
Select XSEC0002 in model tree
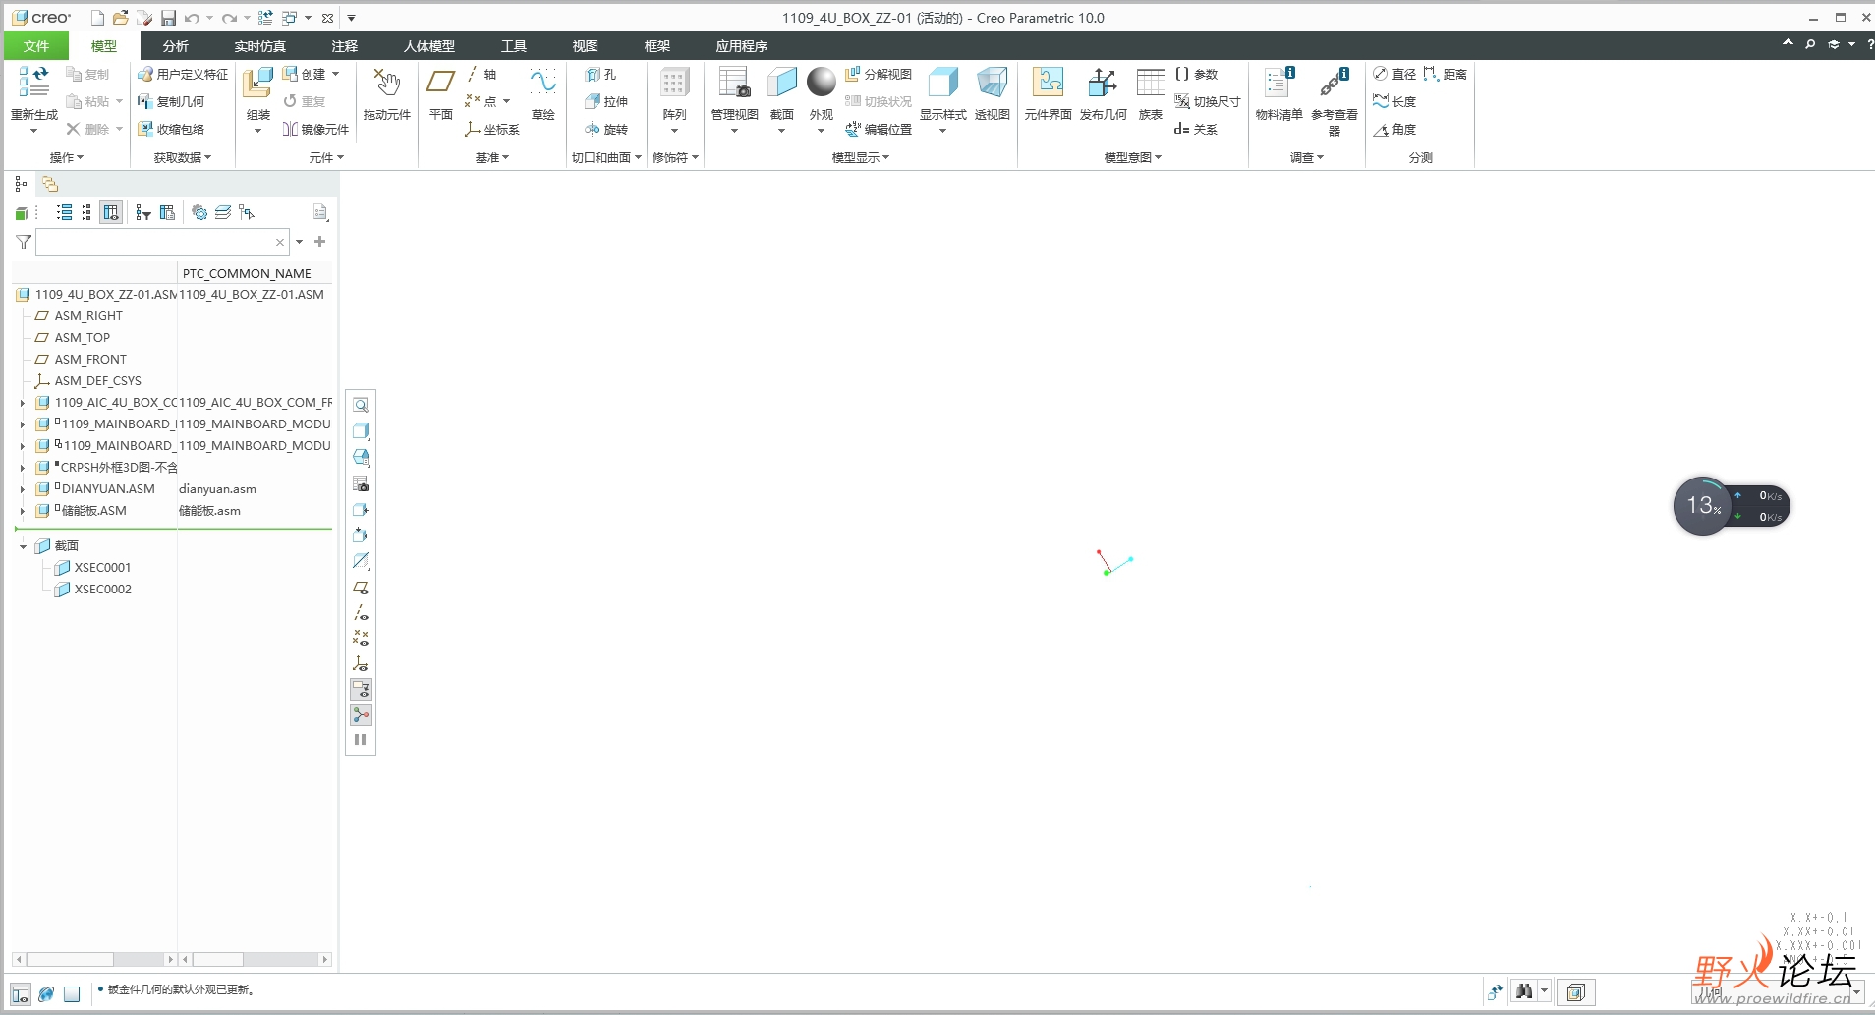coord(93,590)
